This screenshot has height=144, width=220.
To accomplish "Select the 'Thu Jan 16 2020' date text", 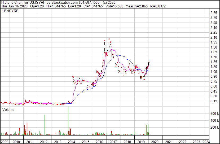I will point(14,6).
